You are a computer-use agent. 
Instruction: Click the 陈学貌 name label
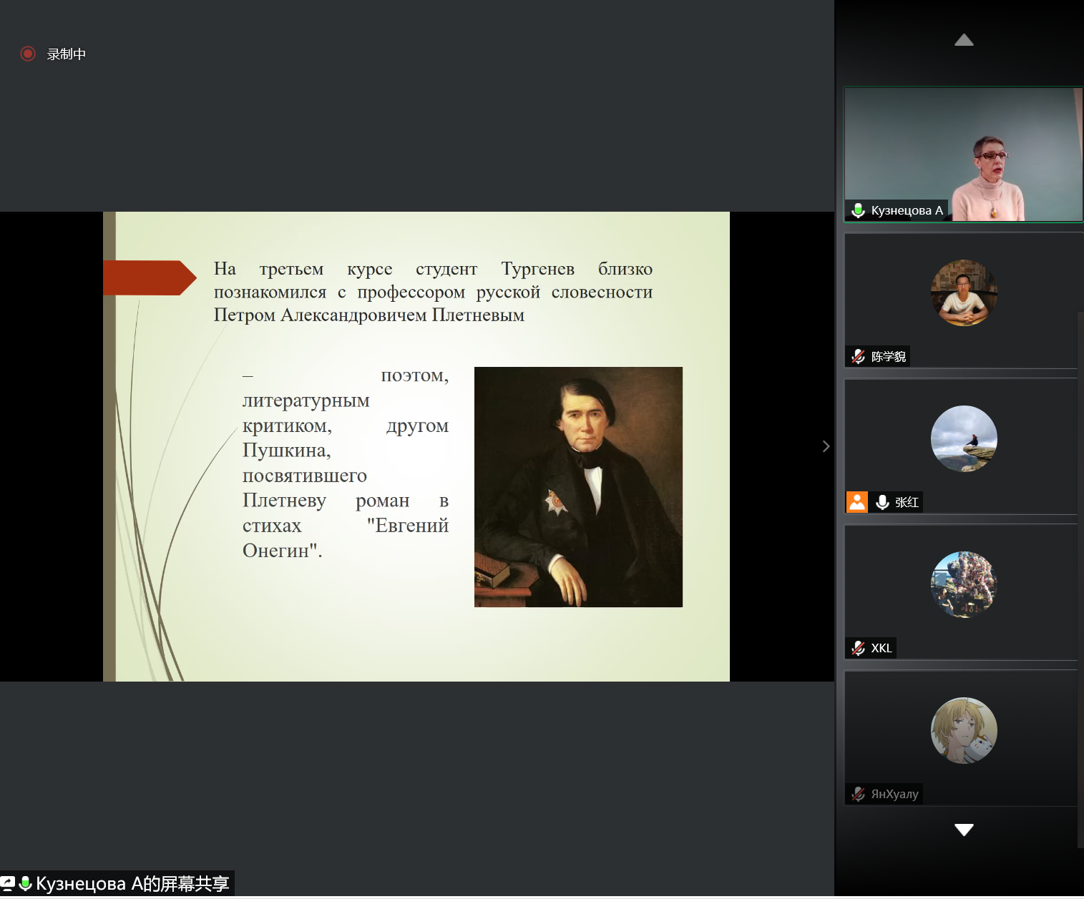pyautogui.click(x=888, y=356)
